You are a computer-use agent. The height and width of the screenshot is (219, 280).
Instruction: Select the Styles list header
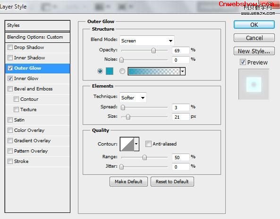37,25
